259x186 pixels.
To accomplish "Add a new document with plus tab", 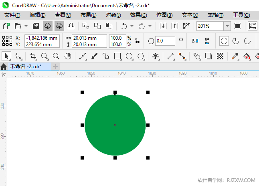I will click(55, 67).
